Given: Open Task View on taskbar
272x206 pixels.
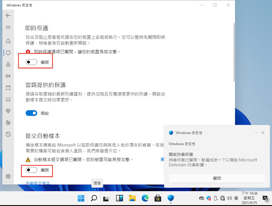Looking at the screenshot, I should pos(106,198).
